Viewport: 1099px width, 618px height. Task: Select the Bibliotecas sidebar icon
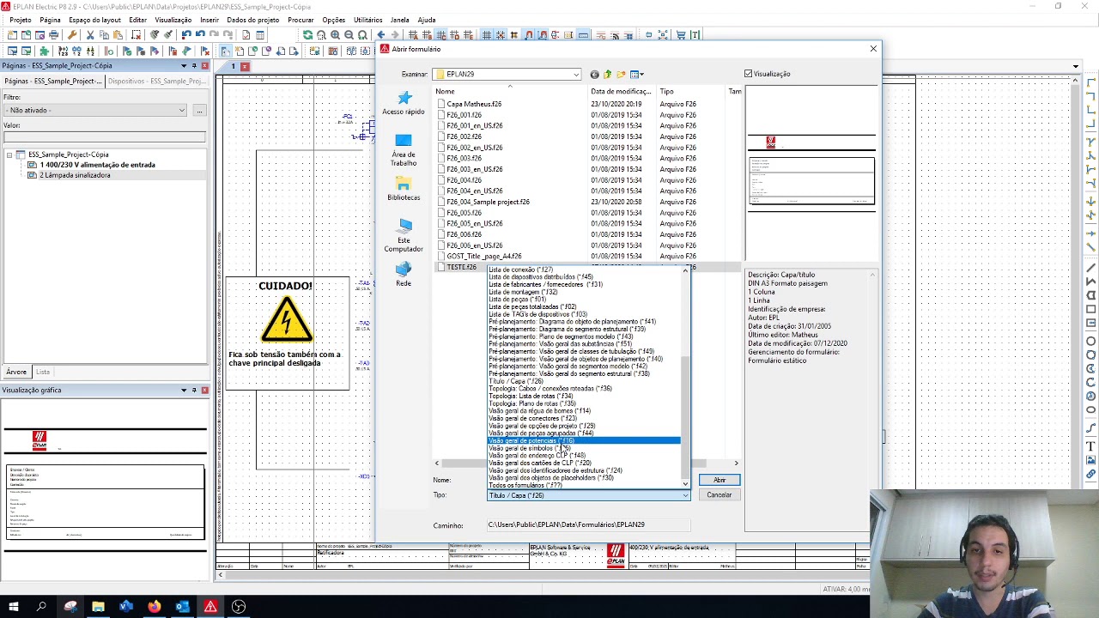pos(404,189)
